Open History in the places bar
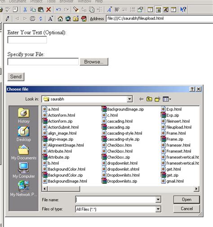Screen dimensions: 213x227 pyautogui.click(x=24, y=116)
